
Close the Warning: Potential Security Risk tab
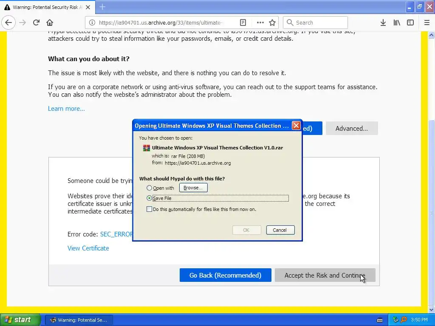(88, 7)
